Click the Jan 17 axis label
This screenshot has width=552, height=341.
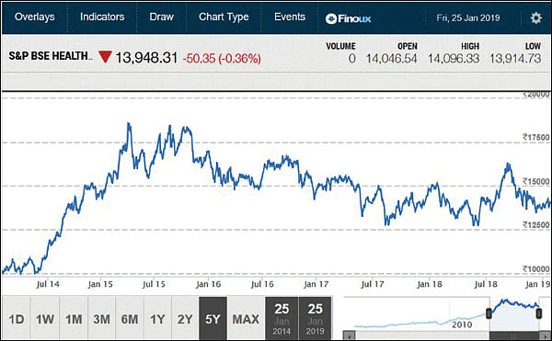(x=316, y=284)
